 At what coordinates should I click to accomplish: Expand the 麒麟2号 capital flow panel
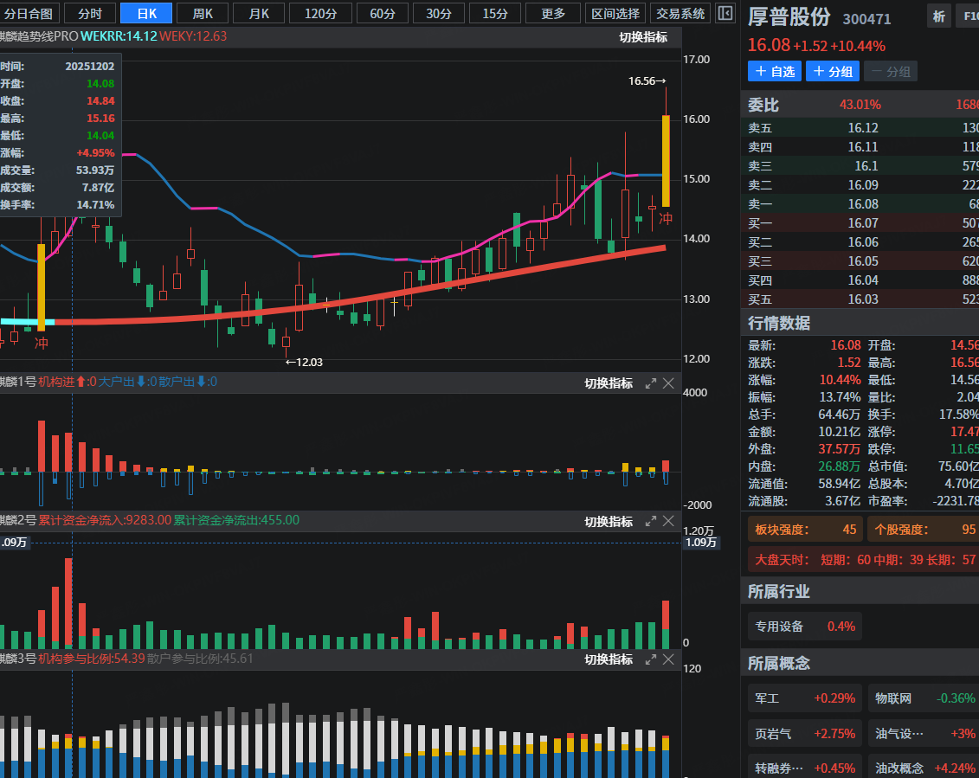pyautogui.click(x=651, y=521)
